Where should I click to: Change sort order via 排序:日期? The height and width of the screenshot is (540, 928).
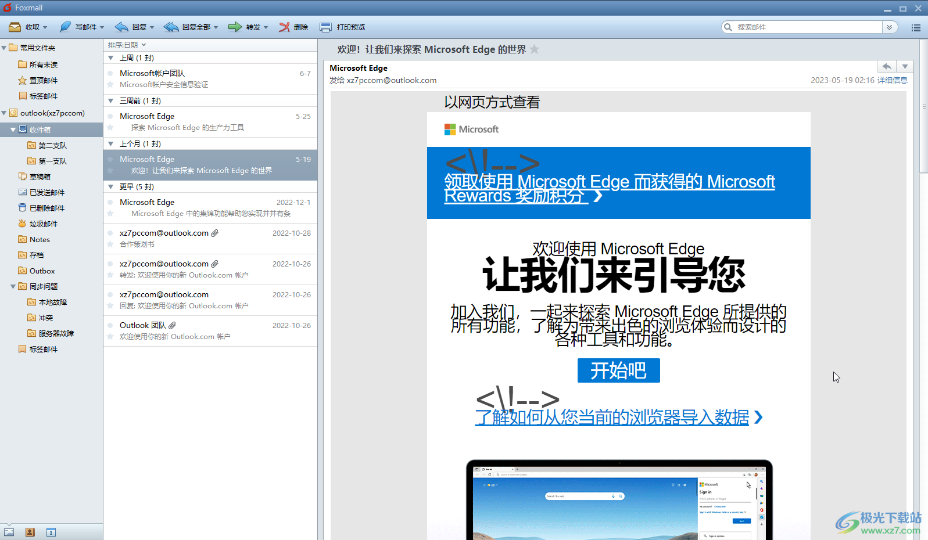pyautogui.click(x=127, y=45)
